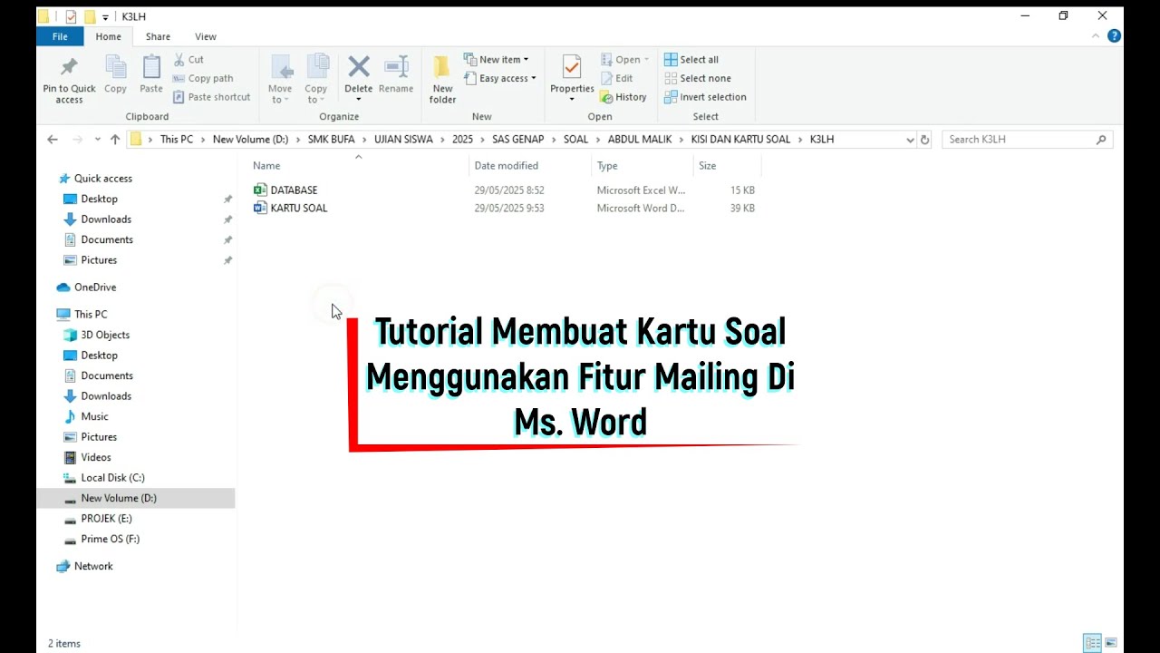Switch to the View tab
1160x653 pixels.
click(x=206, y=36)
